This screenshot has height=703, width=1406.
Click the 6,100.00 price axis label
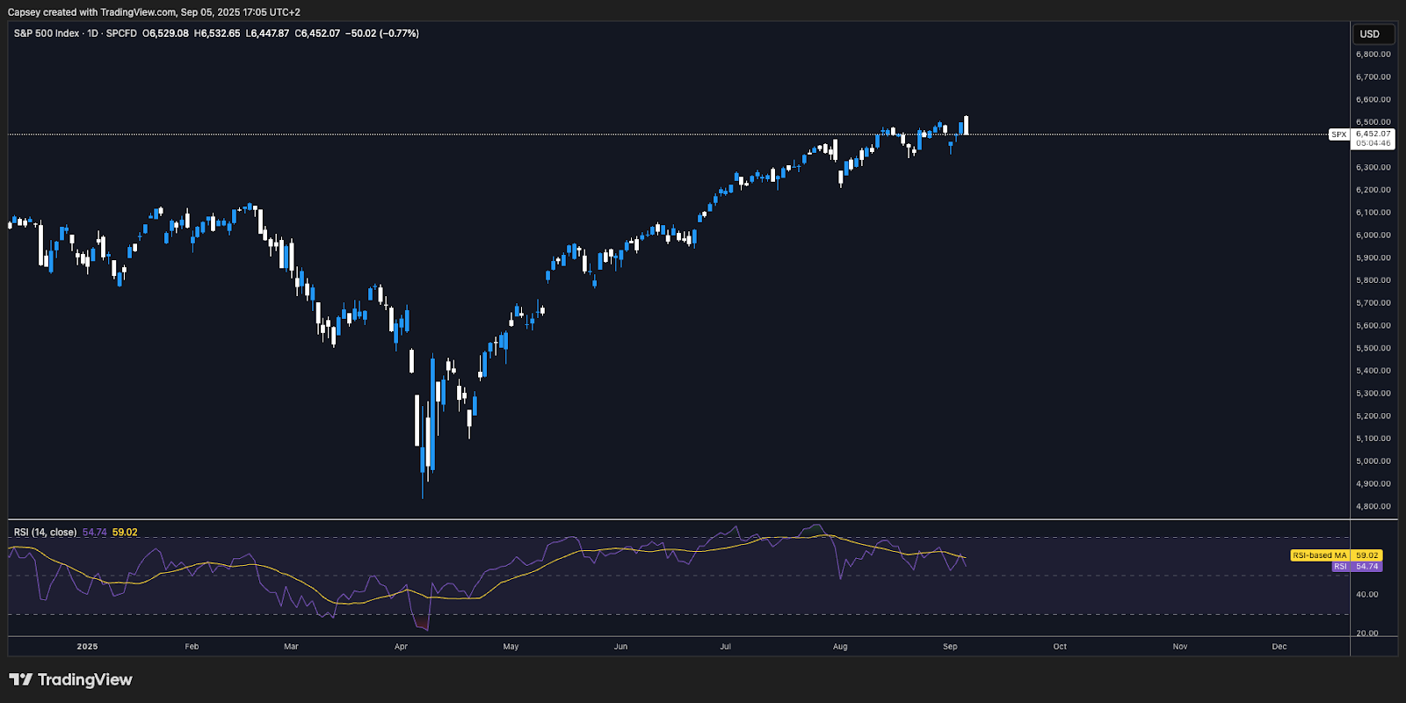point(1373,213)
